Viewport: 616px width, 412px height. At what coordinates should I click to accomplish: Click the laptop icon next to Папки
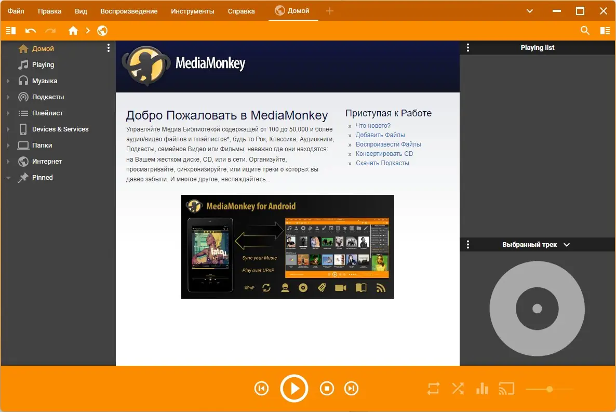pyautogui.click(x=23, y=145)
